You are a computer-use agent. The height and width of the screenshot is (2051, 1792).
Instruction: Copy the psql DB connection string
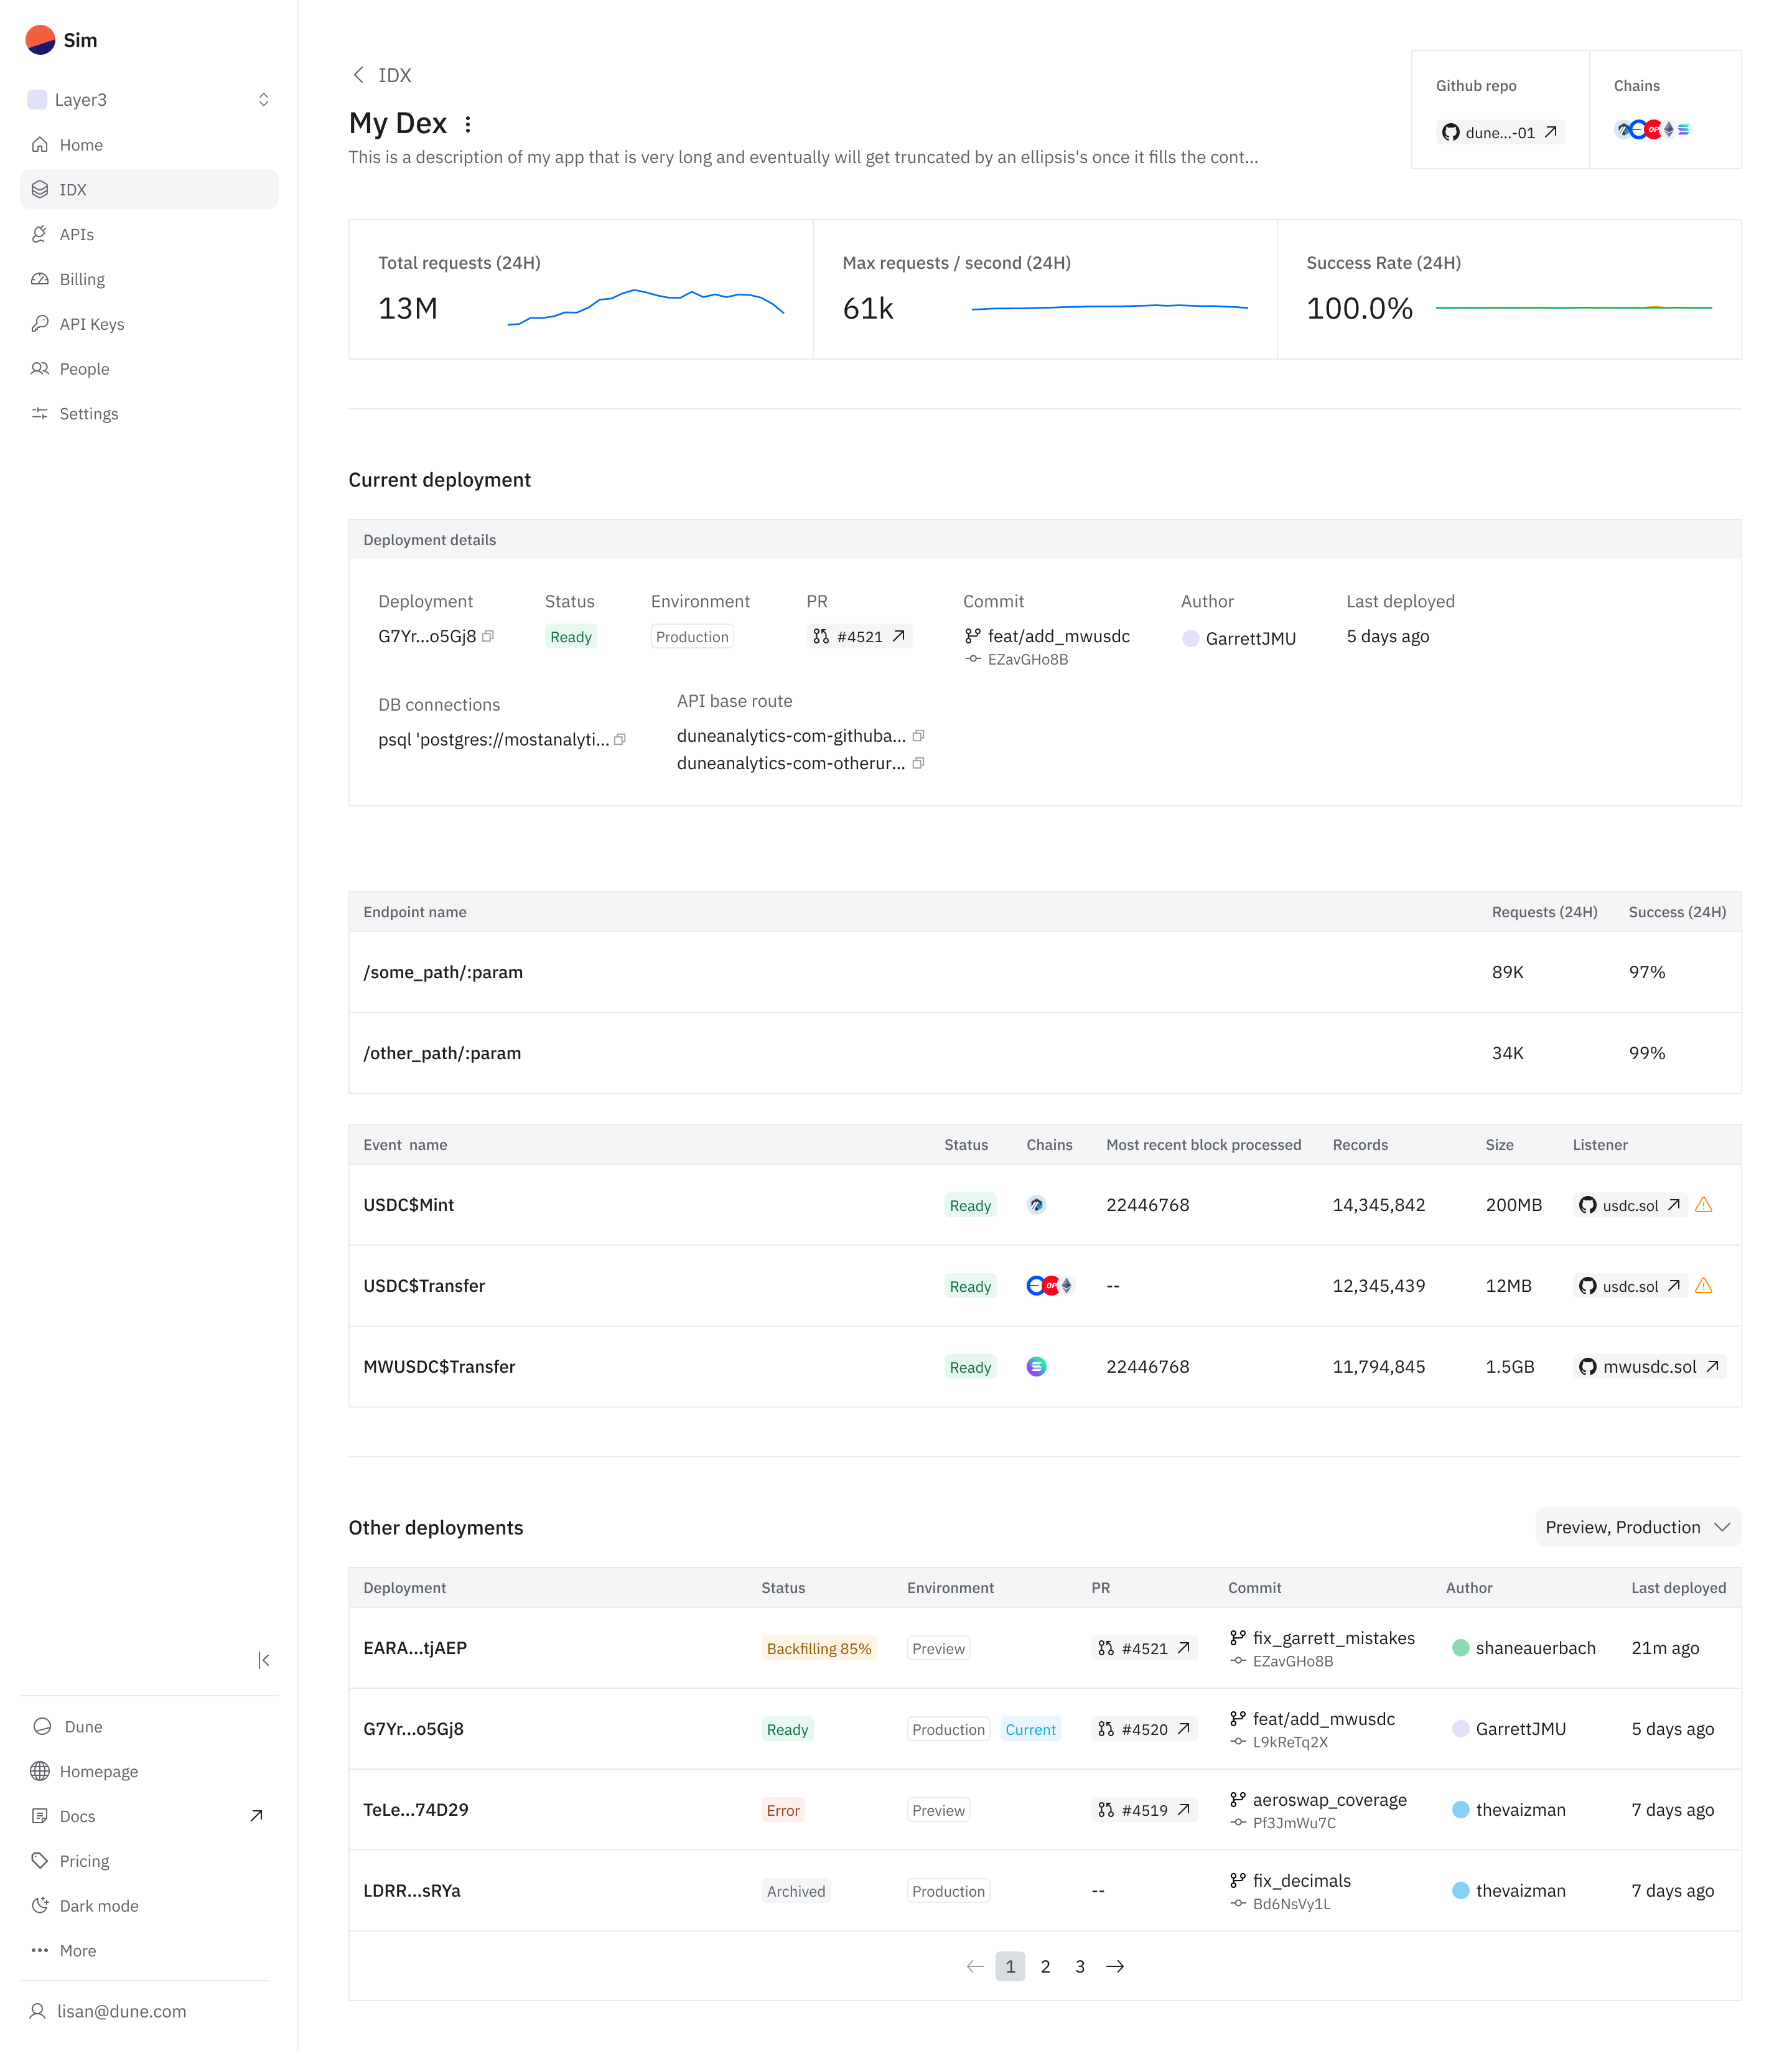pyautogui.click(x=620, y=740)
